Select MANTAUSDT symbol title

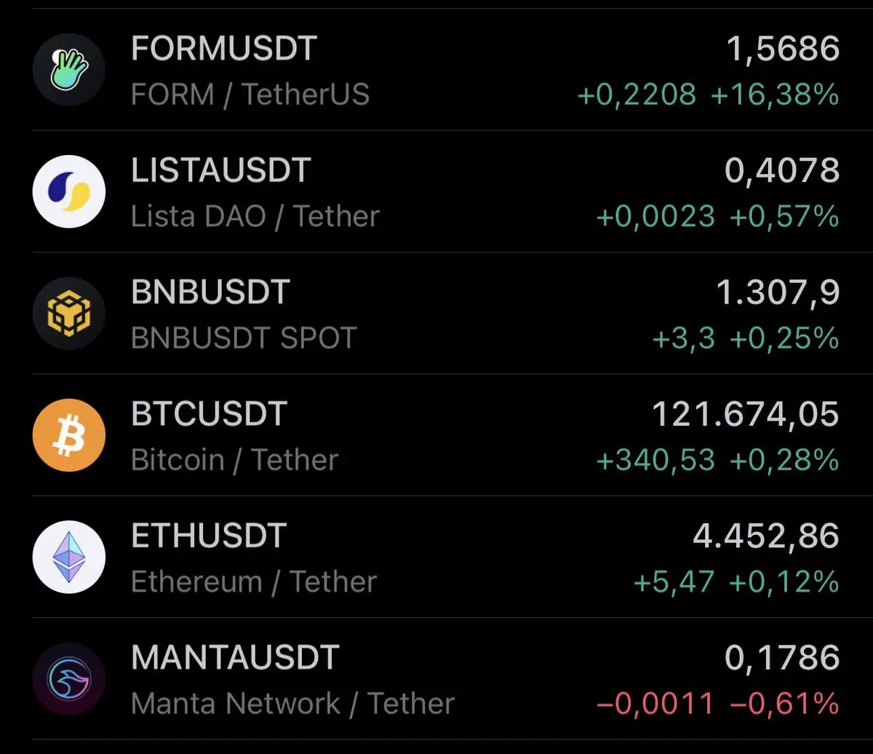235,657
